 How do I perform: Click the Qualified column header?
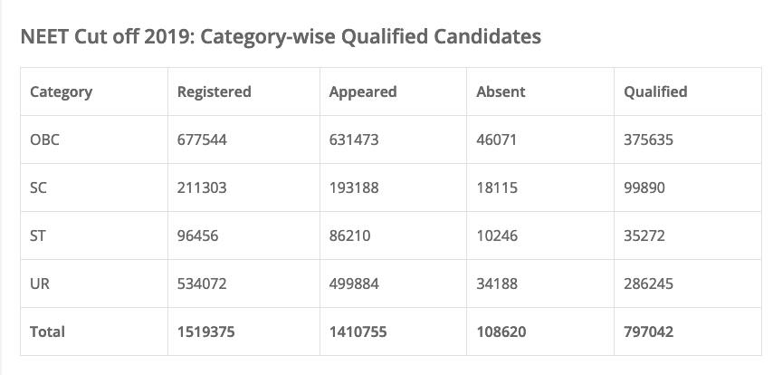coord(655,91)
